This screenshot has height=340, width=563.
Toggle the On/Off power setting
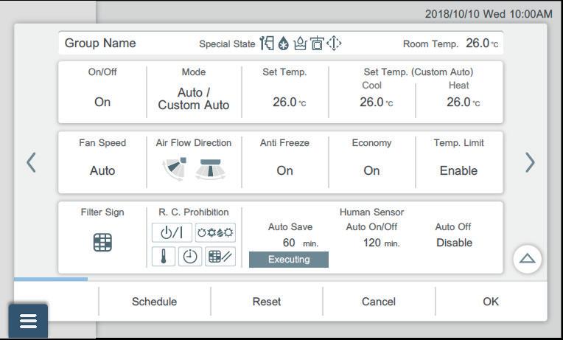(x=102, y=102)
